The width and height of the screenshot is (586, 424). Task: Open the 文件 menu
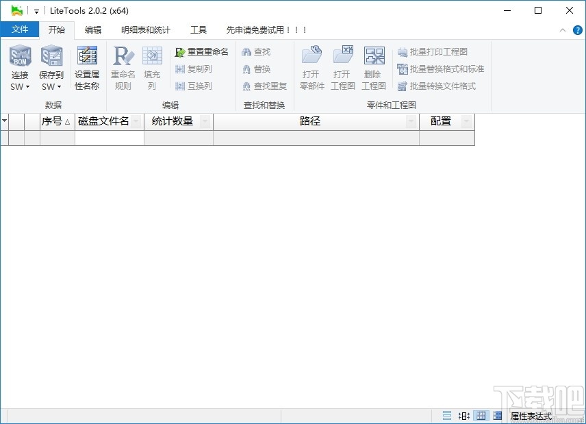click(21, 29)
